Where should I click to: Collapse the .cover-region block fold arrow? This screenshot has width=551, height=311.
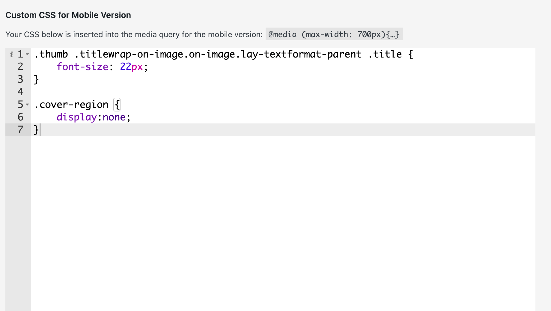coord(27,105)
